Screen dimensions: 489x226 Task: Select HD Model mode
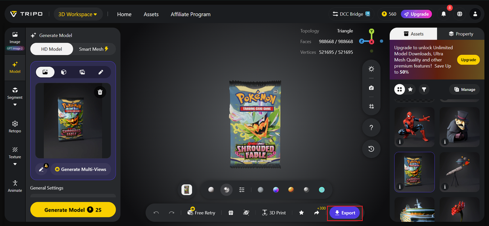tap(52, 49)
